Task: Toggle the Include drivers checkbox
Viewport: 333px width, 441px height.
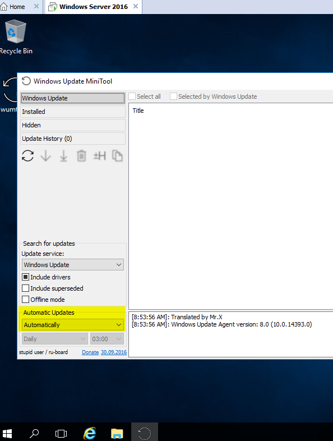Action: [26, 277]
